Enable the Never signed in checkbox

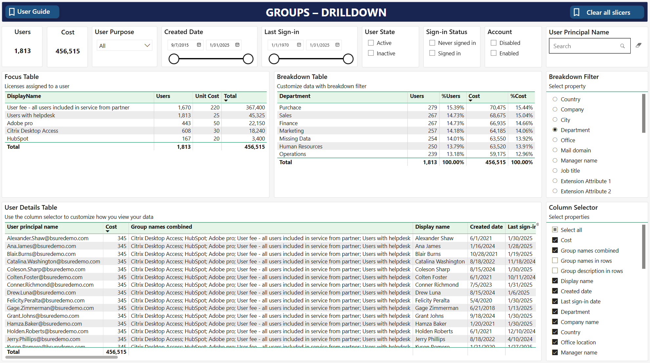432,43
